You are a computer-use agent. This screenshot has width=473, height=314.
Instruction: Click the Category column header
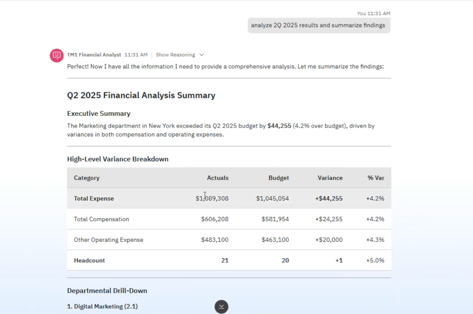click(87, 178)
